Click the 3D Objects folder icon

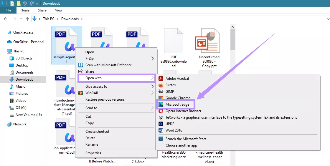[12, 58]
